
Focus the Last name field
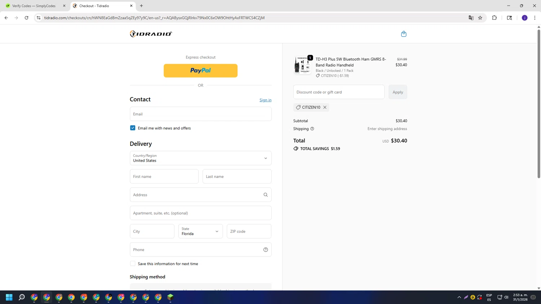(x=237, y=176)
